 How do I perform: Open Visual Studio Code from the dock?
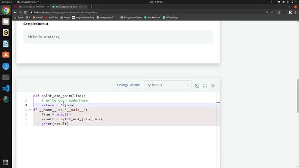(6, 88)
